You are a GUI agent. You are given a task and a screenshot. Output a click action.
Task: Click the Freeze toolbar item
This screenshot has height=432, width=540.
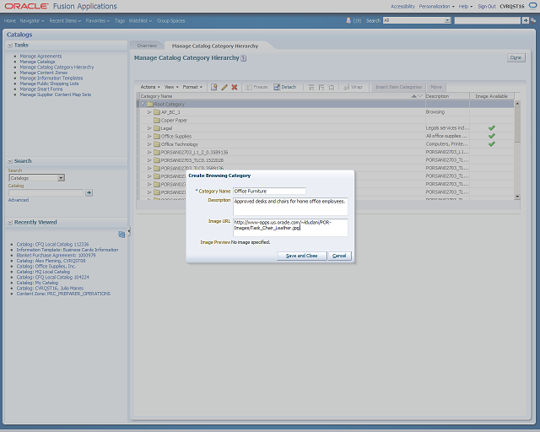(x=256, y=87)
